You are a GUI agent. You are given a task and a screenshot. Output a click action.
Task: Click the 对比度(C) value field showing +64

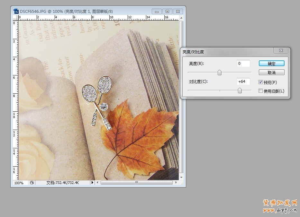[x=243, y=82]
